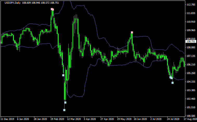Click the 106.210 price axis label

pyautogui.click(x=191, y=65)
